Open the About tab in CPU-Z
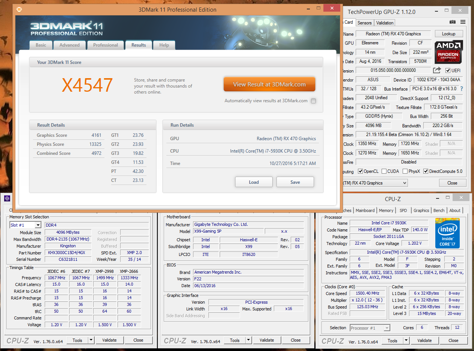Viewport: 474px width, 351px height. pyautogui.click(x=455, y=210)
